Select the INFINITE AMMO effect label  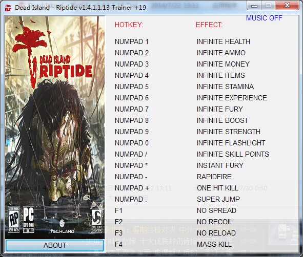pos(221,53)
